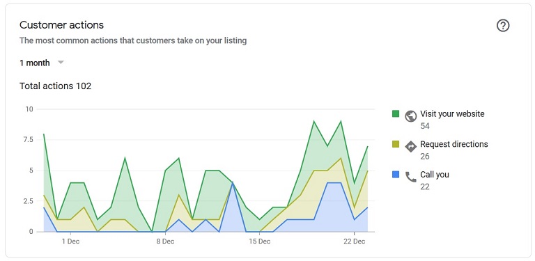Click the globe icon for website visits
Screen dimensions: 535x261
(x=411, y=116)
